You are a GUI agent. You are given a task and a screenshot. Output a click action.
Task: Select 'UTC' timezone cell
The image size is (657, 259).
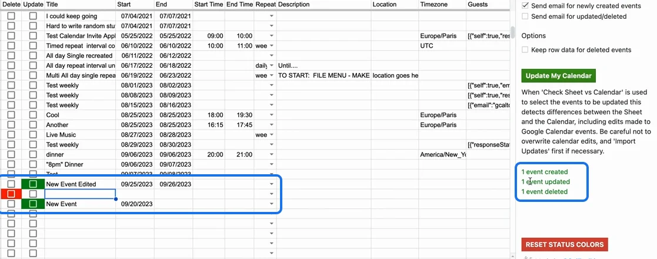click(x=442, y=46)
